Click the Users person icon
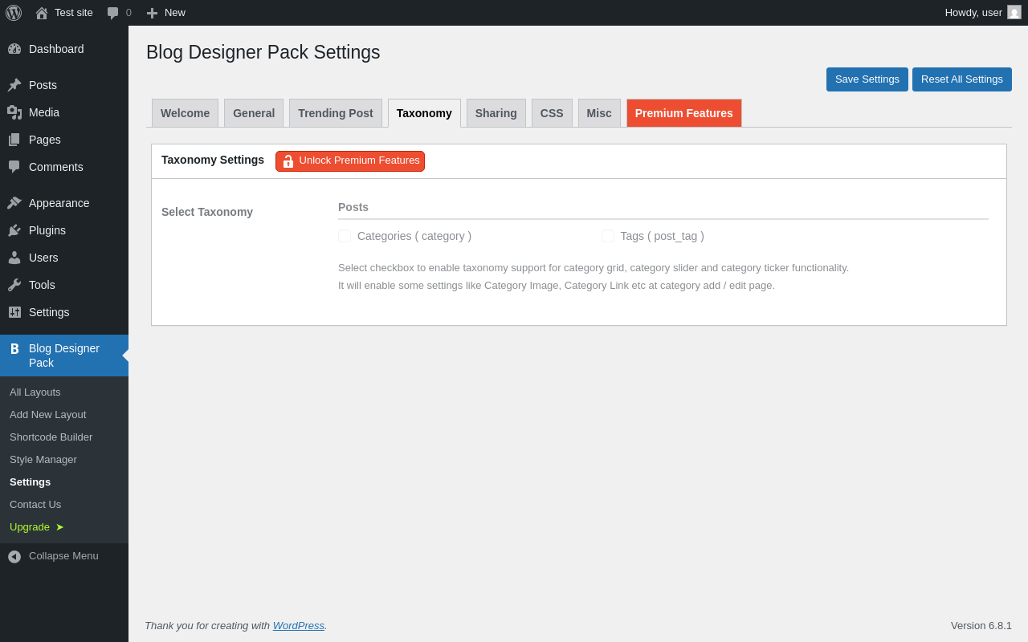The image size is (1028, 642). [x=14, y=258]
